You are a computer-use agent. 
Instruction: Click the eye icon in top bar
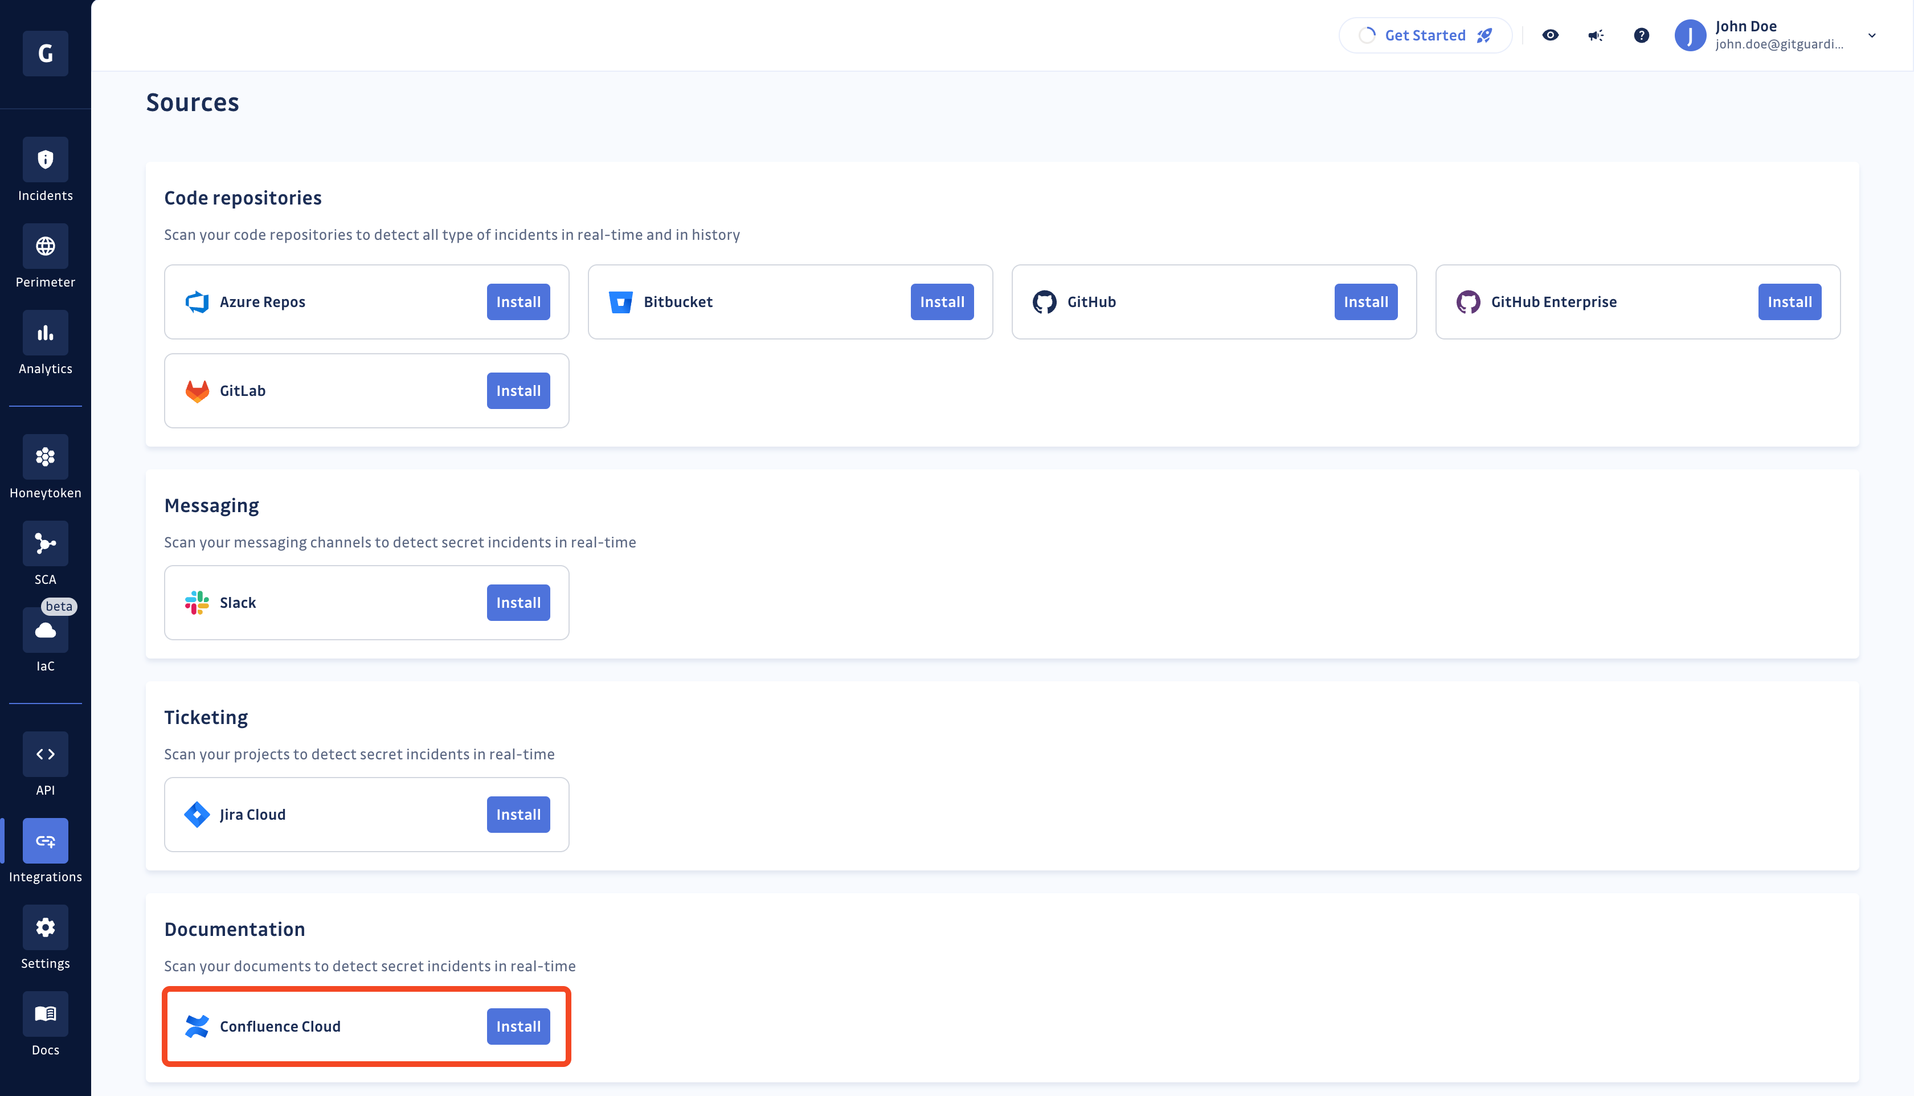pyautogui.click(x=1551, y=34)
